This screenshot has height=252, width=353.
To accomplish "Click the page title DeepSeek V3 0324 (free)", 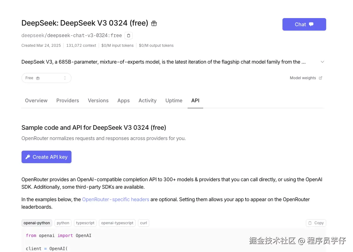I will [85, 23].
